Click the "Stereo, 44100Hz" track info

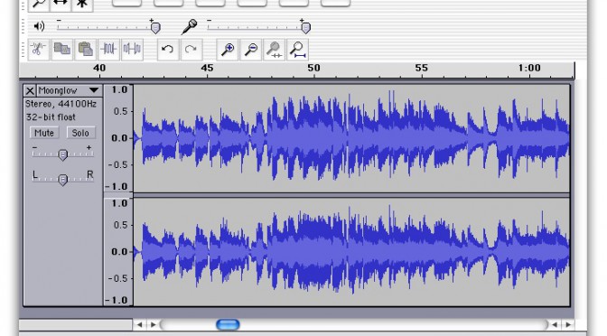[x=61, y=104]
